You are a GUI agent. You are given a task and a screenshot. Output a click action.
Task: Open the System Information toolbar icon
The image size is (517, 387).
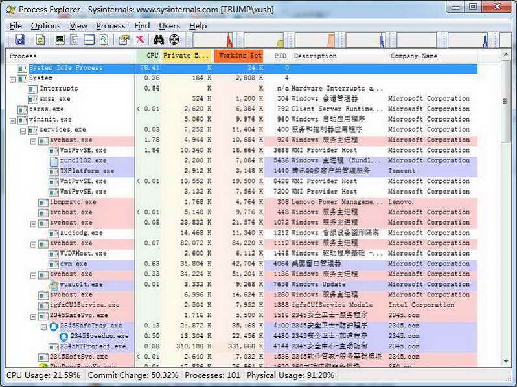(60, 40)
